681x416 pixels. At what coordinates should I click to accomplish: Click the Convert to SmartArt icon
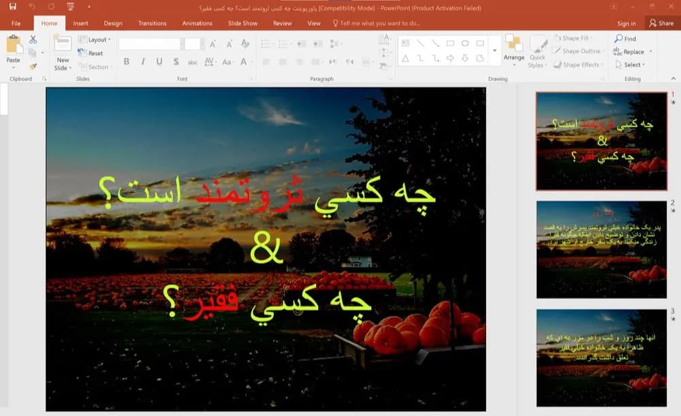[384, 66]
